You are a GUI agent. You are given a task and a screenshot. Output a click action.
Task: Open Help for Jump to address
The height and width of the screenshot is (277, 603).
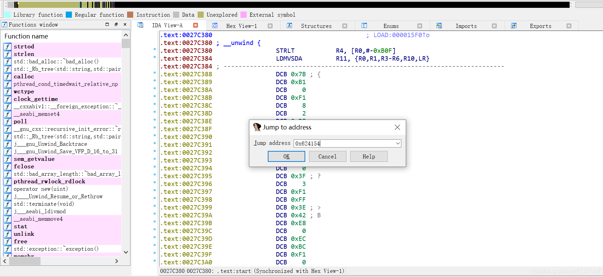[369, 156]
